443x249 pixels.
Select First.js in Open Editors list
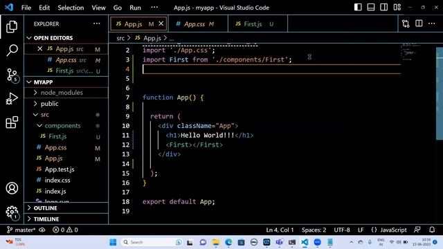coord(66,71)
